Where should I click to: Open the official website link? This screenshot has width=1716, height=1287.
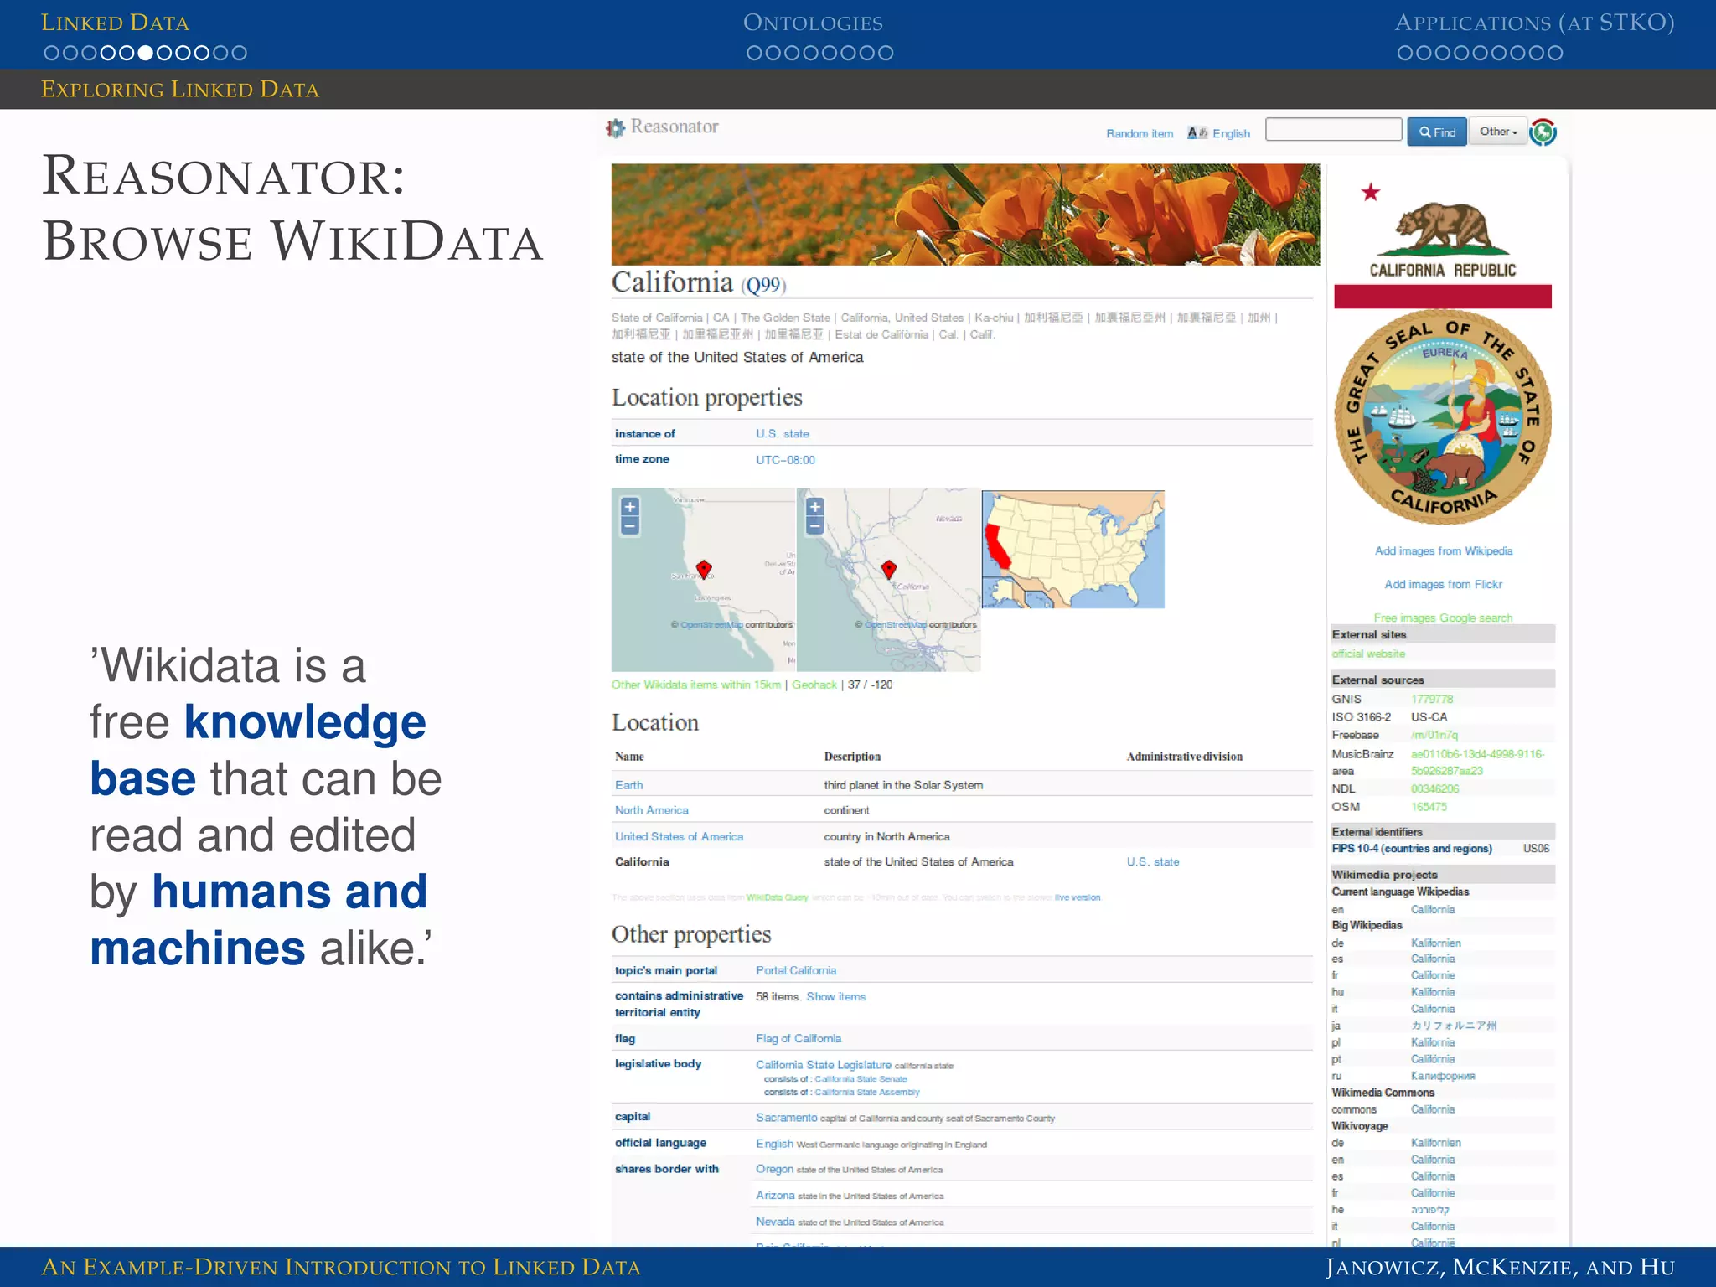tap(1368, 654)
